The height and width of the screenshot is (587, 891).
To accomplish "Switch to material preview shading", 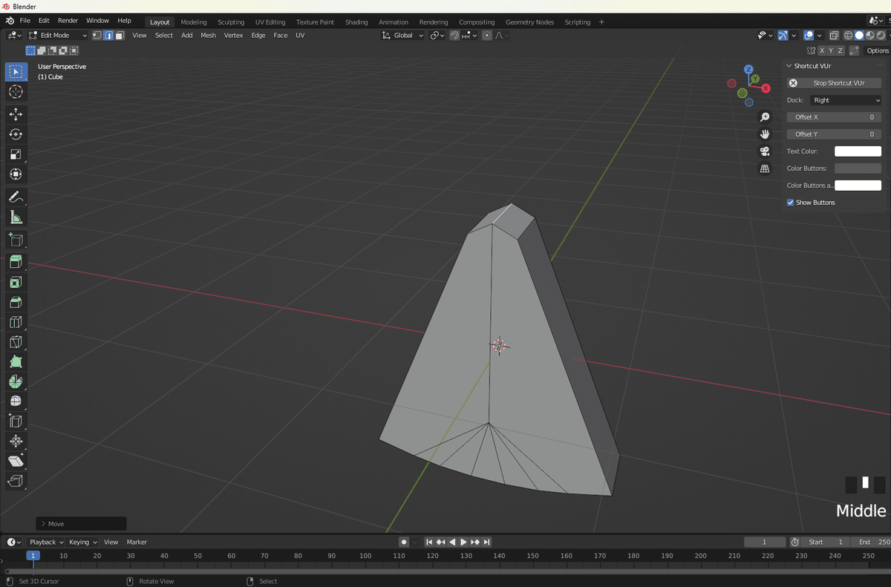I will 869,36.
